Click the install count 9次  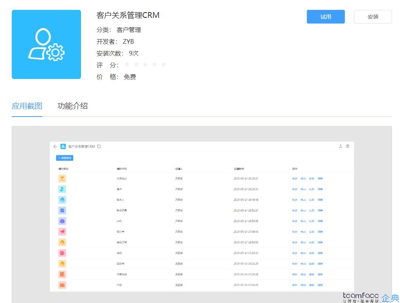[134, 53]
